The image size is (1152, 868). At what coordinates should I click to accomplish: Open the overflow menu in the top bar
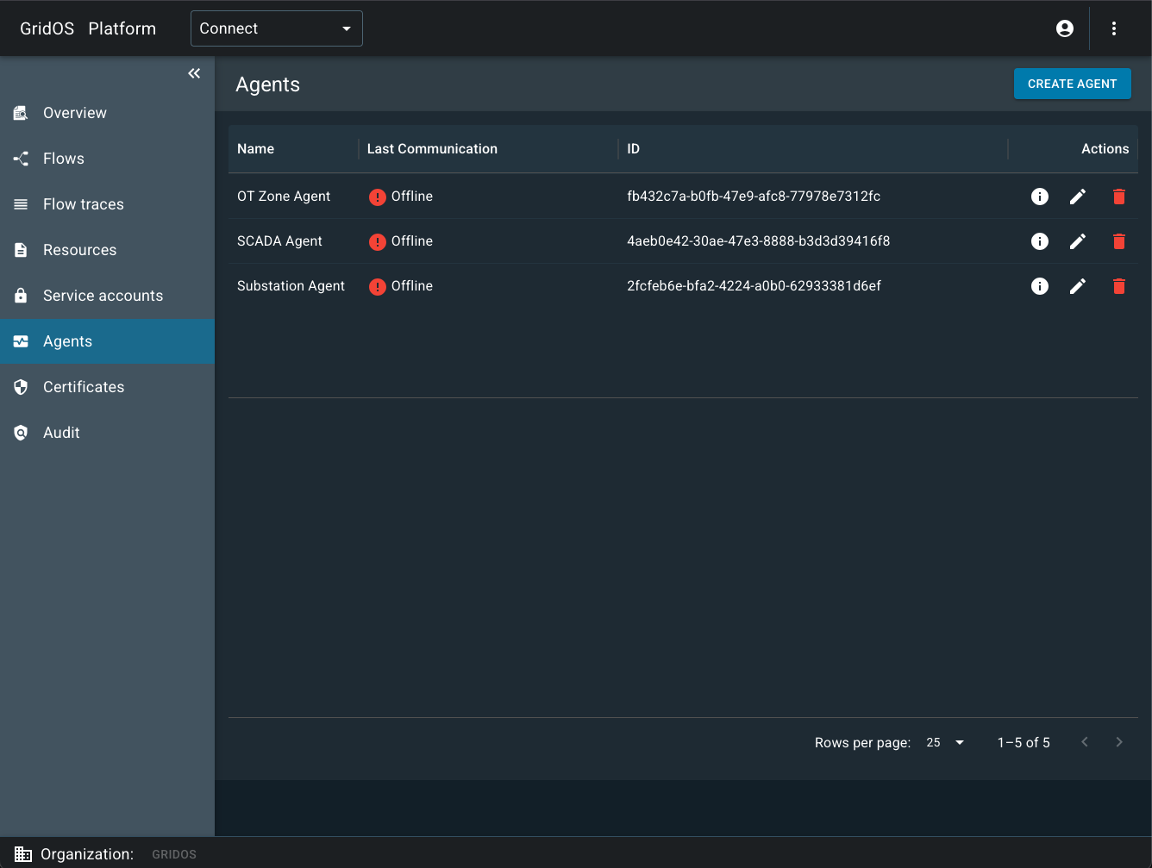(x=1114, y=28)
